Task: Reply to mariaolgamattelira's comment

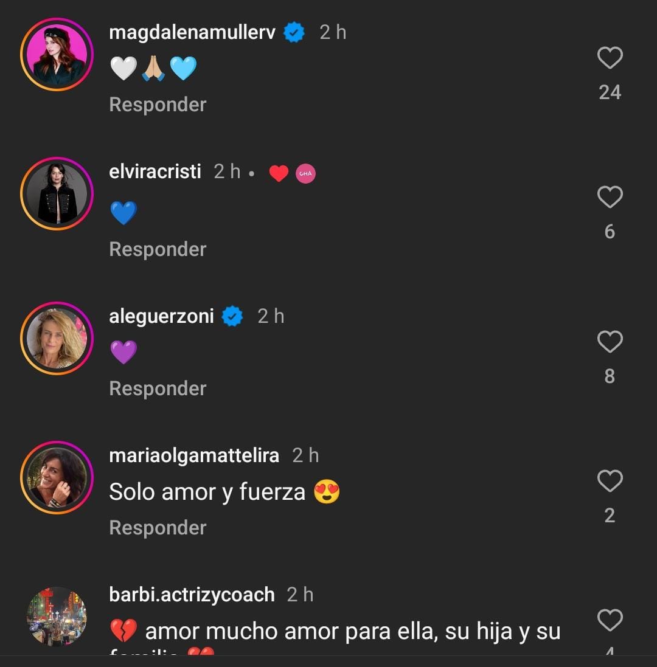Action: click(x=158, y=528)
